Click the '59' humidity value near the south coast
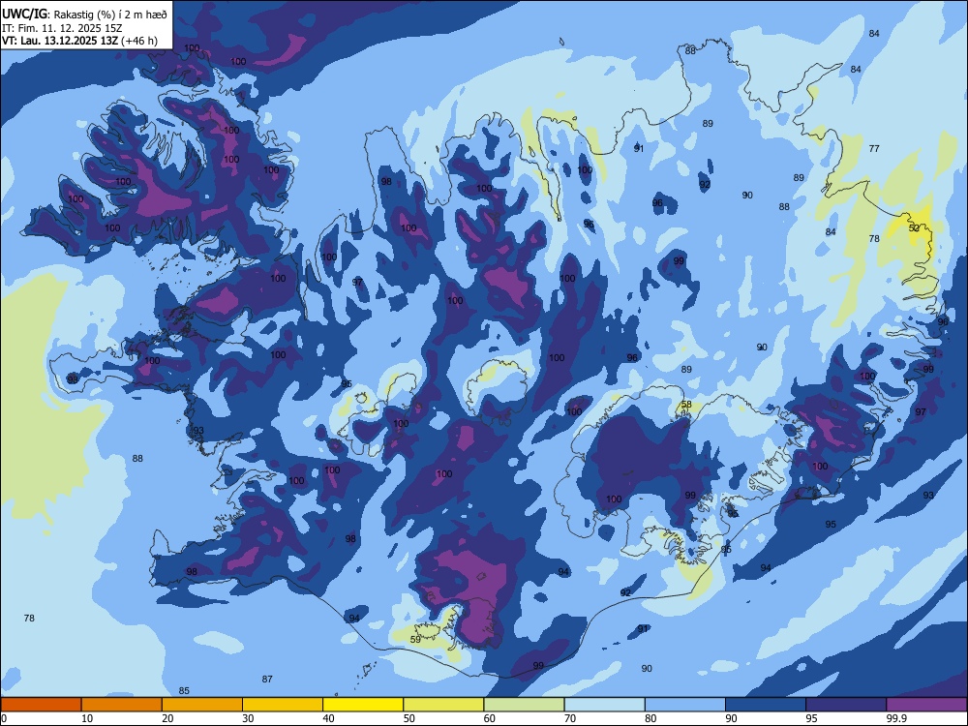 [415, 640]
